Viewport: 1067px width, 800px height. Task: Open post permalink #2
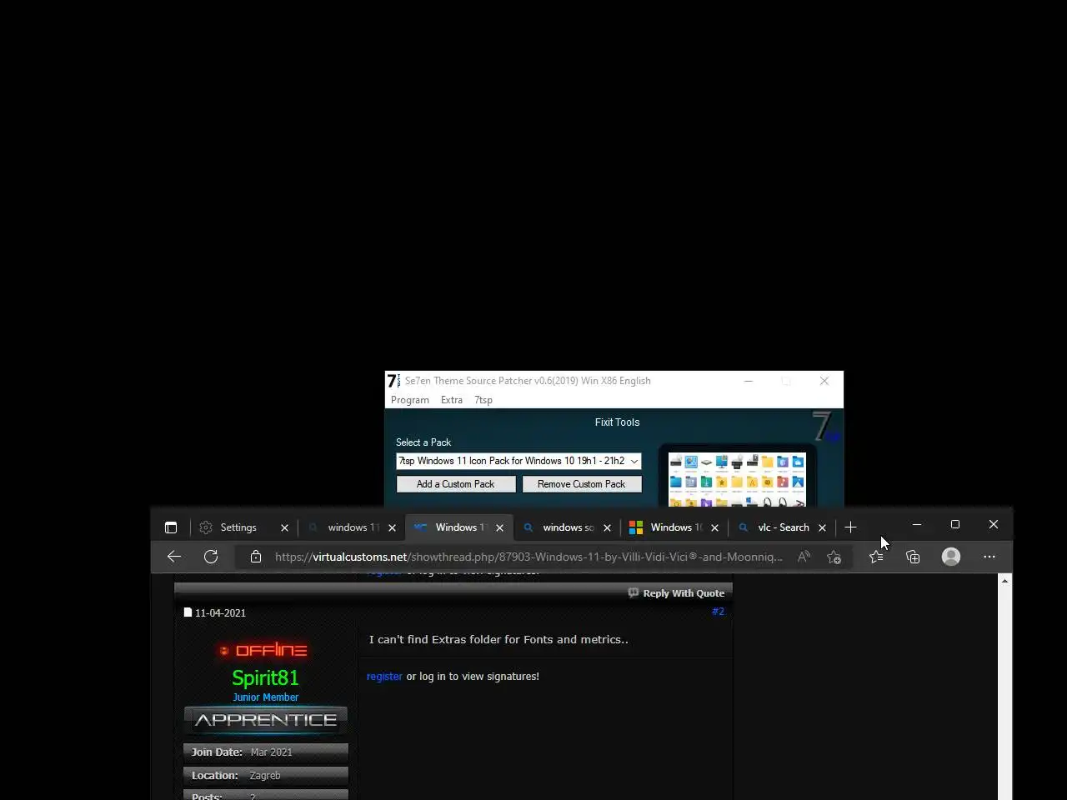pos(718,612)
